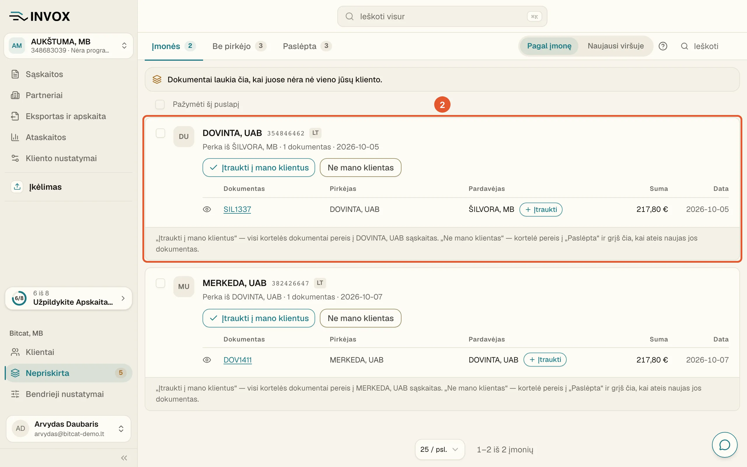Open the Sąskaitos sidebar item
This screenshot has width=747, height=467.
tap(69, 74)
